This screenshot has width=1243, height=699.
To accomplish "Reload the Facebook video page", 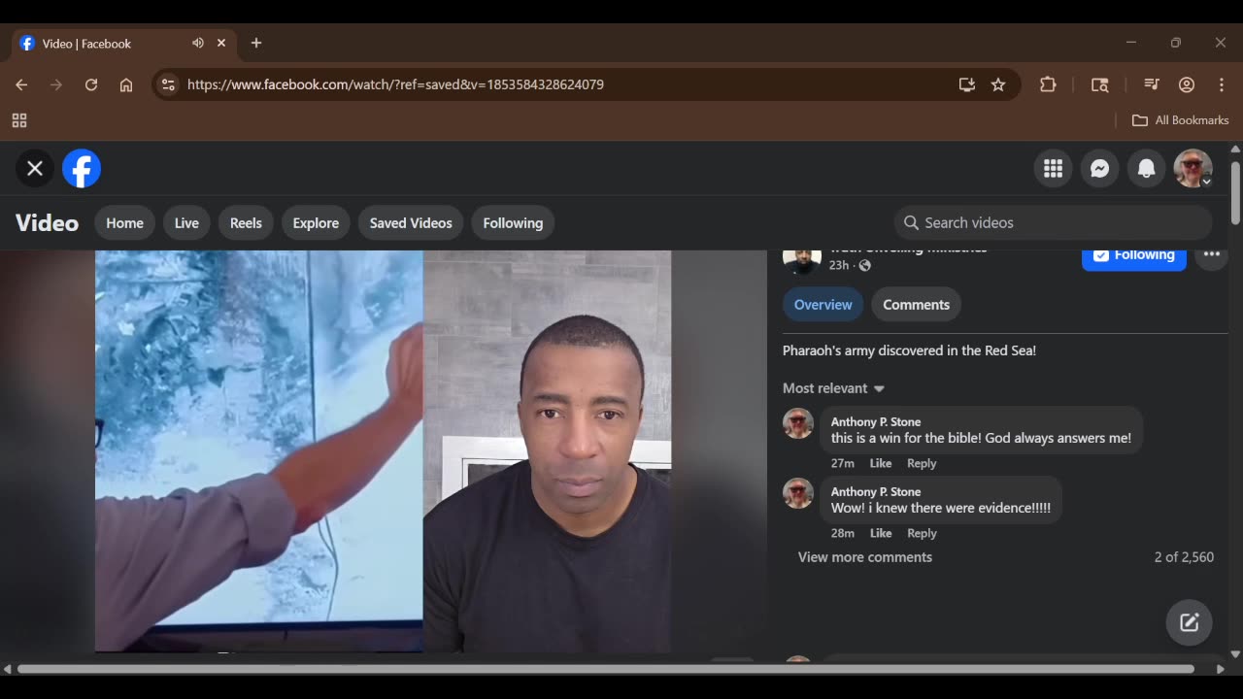I will point(91,84).
